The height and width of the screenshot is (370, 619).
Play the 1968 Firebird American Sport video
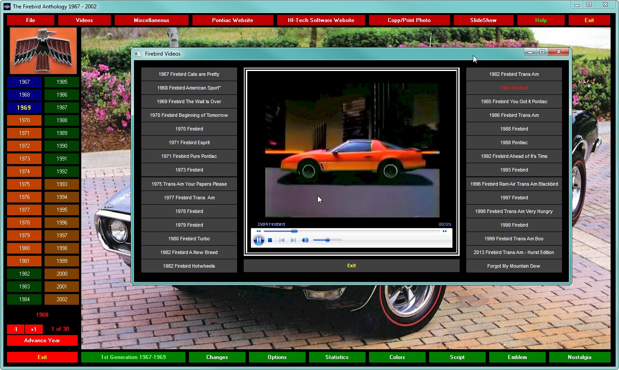coord(189,88)
